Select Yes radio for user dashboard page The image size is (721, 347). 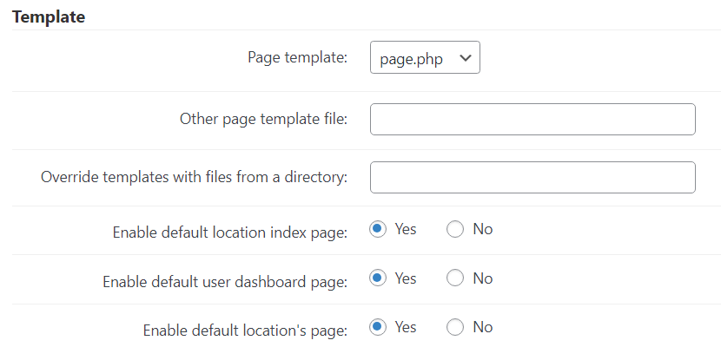pos(378,278)
